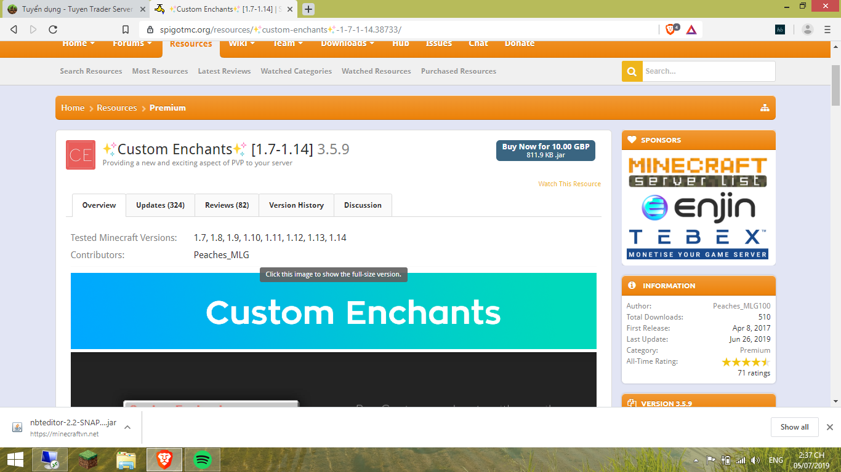Click the Windows Start button
Image resolution: width=841 pixels, height=472 pixels.
click(15, 460)
